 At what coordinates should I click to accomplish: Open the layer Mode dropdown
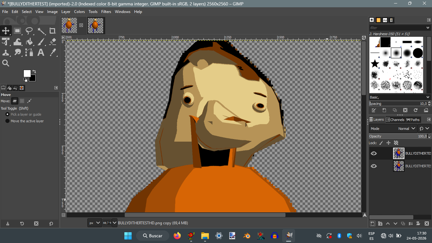(x=393, y=129)
